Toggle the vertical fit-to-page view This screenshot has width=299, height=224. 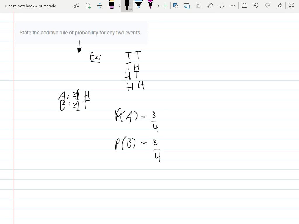100,6
